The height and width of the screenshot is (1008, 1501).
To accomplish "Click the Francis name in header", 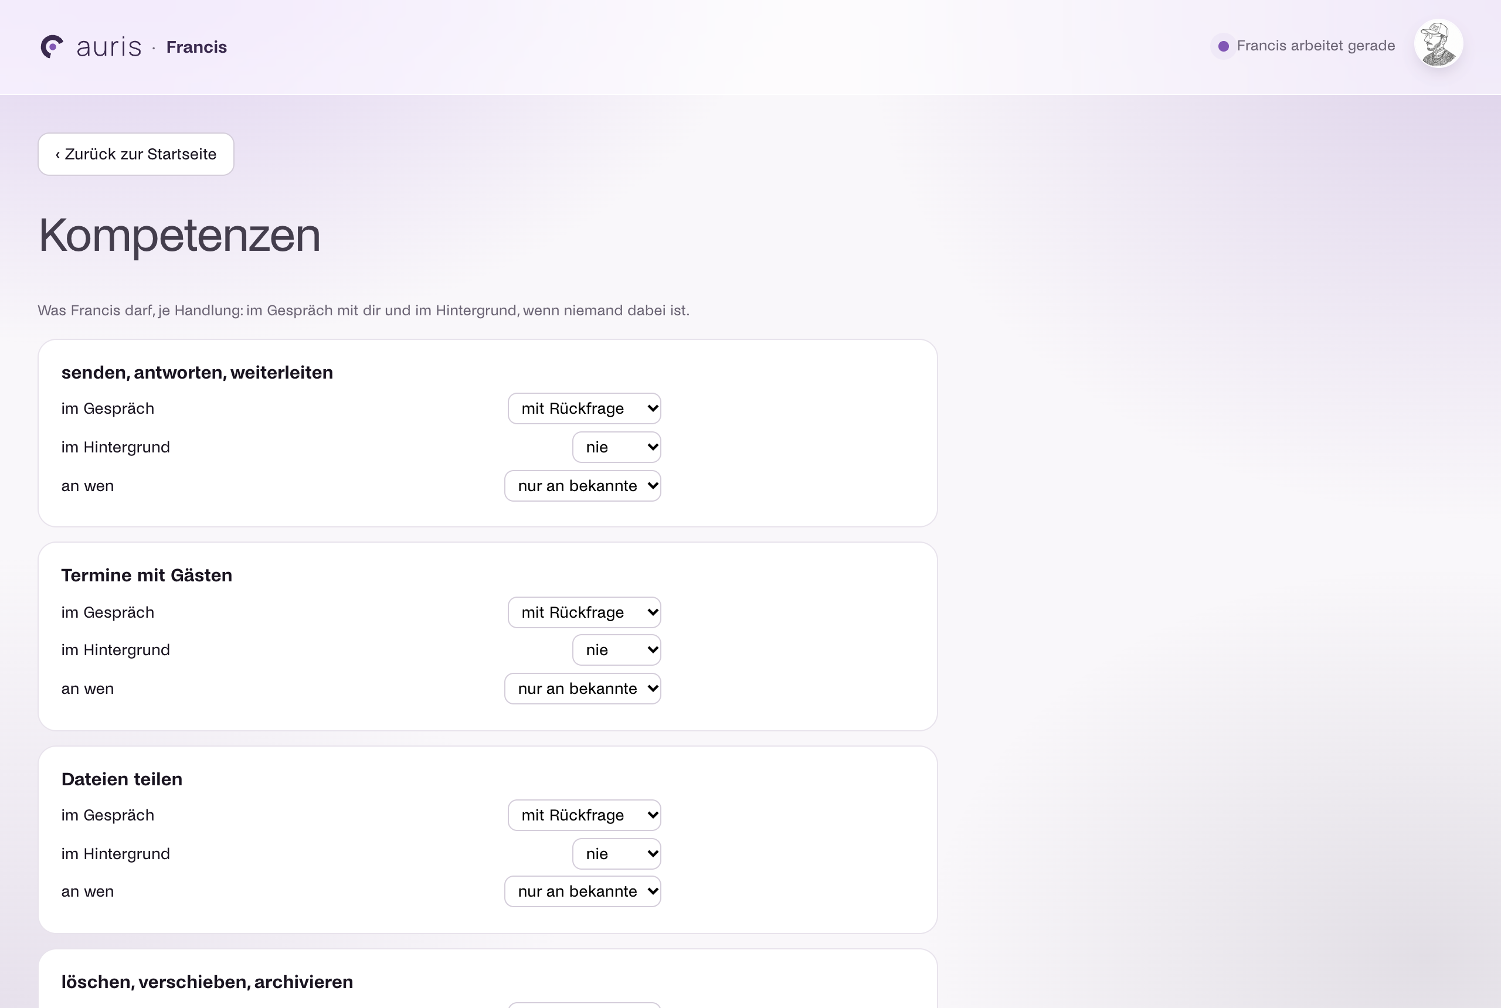I will coord(196,47).
